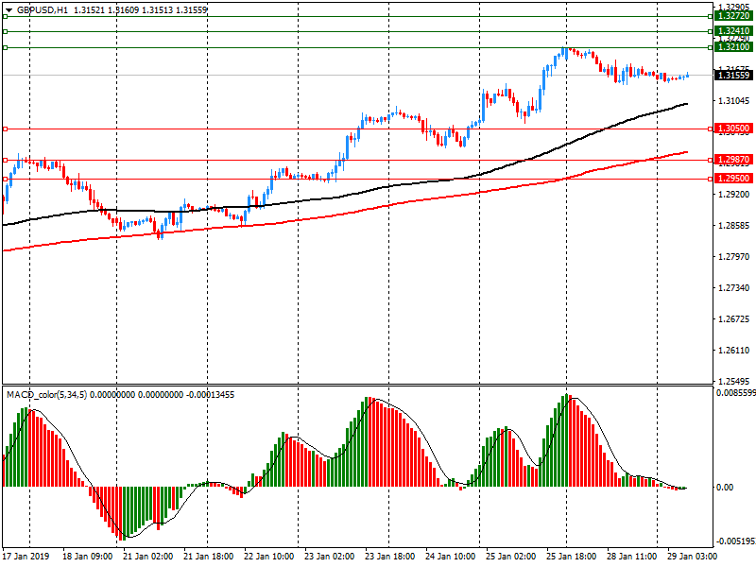The height and width of the screenshot is (567, 756).
Task: Click the 0.00 level on MACD scale
Action: click(725, 488)
